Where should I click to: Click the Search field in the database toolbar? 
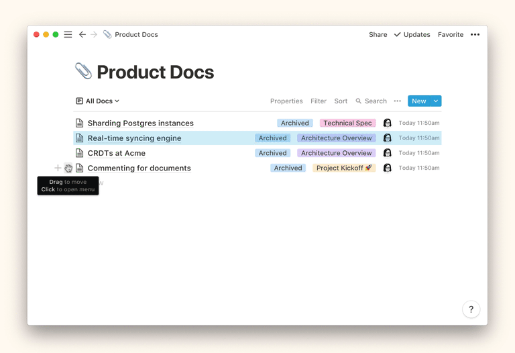click(371, 101)
